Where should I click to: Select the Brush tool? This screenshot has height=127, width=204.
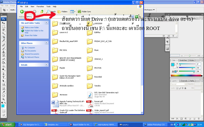click(4, 49)
